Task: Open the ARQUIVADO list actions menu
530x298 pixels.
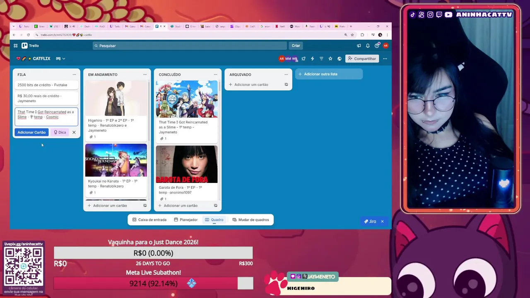Action: tap(286, 74)
